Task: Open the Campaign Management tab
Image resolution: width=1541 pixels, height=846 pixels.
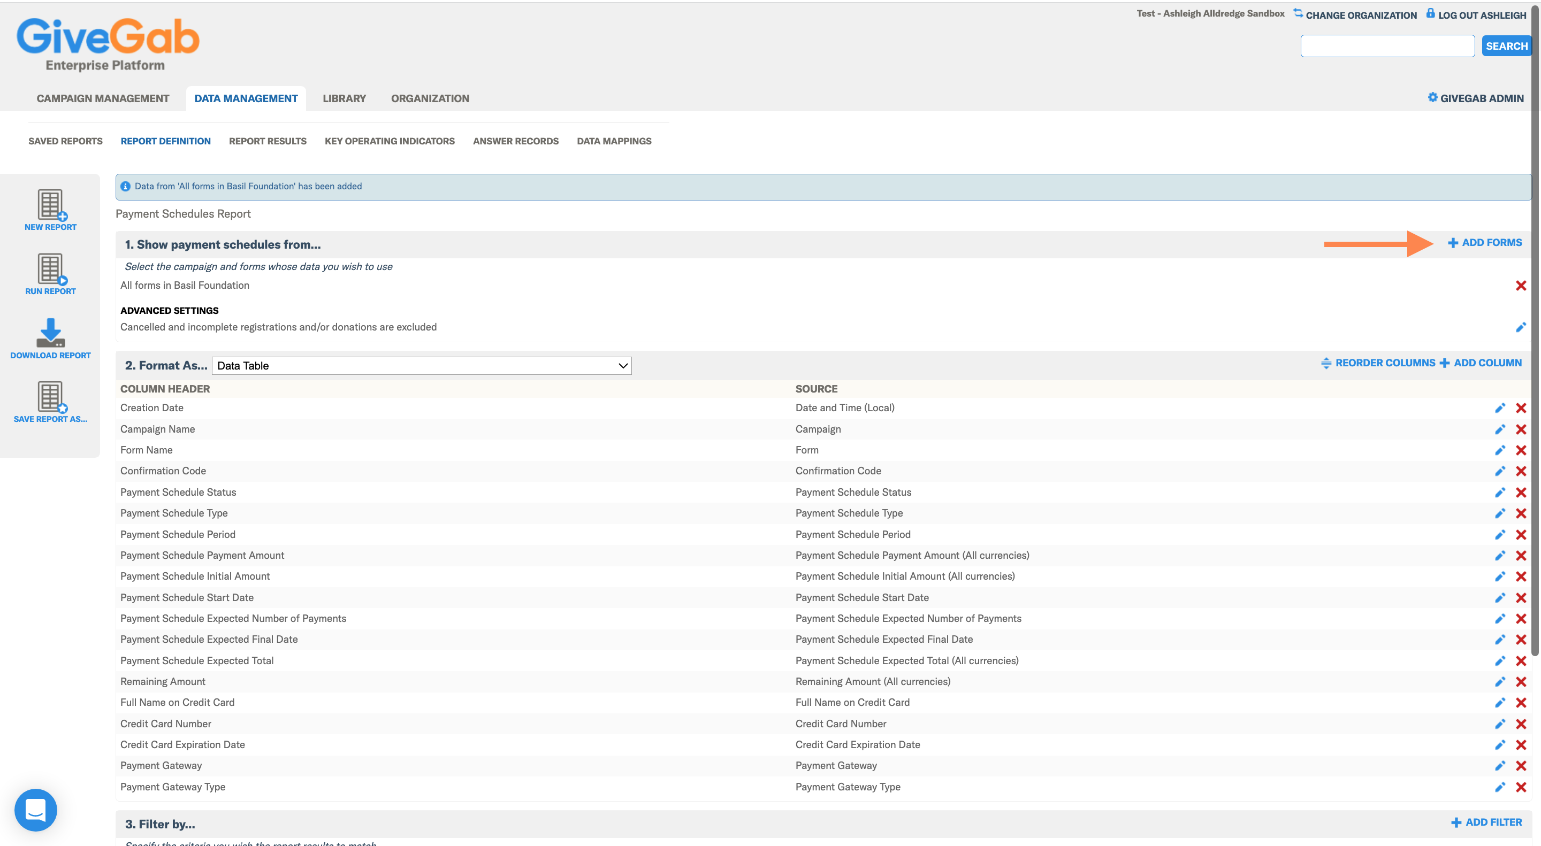Action: pos(103,98)
